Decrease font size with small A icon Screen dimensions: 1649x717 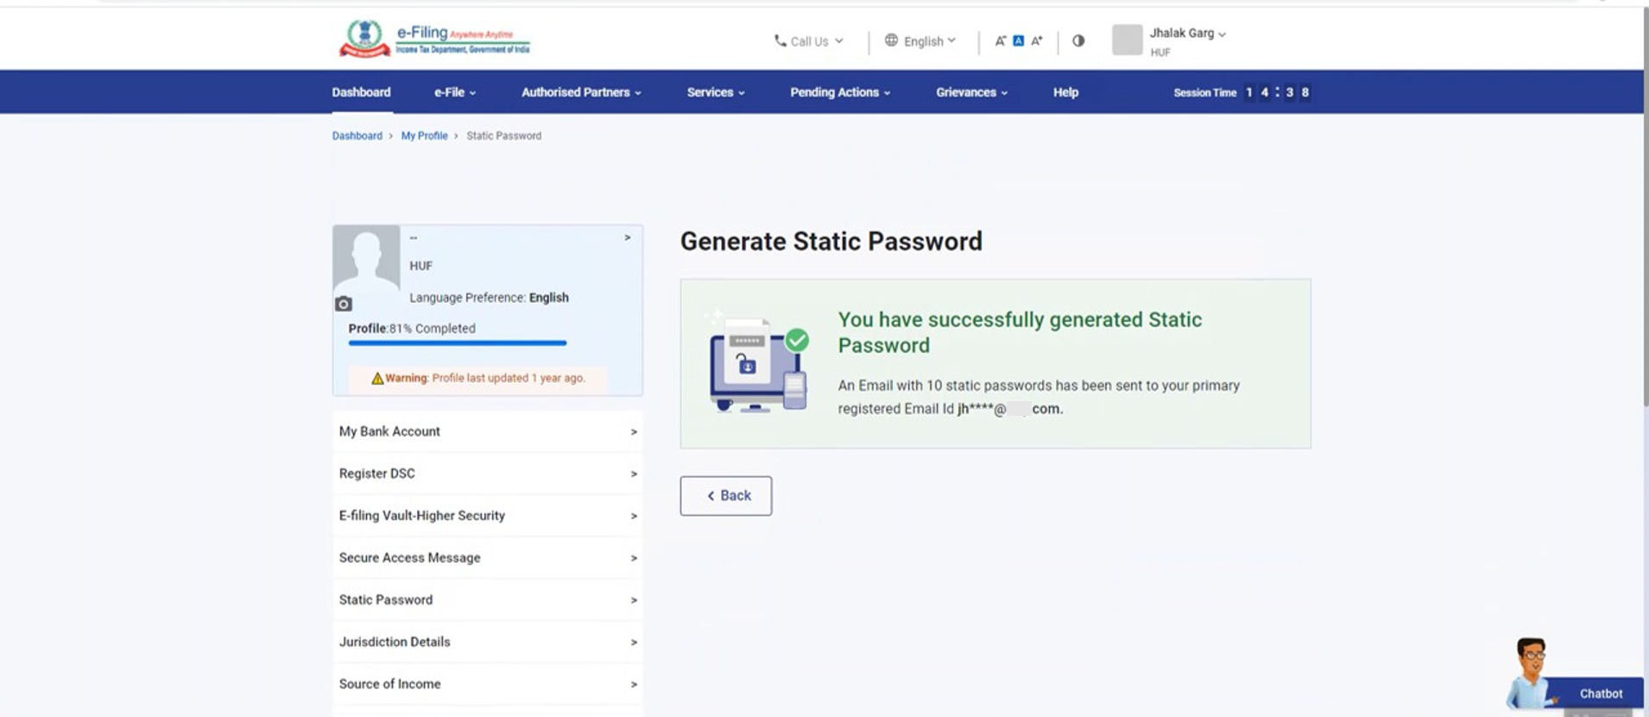[x=1000, y=41]
